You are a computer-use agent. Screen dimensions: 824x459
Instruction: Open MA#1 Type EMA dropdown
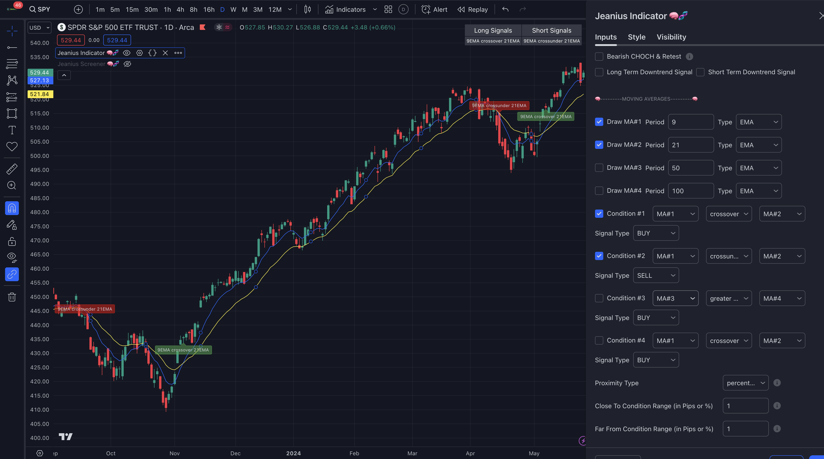(x=758, y=122)
